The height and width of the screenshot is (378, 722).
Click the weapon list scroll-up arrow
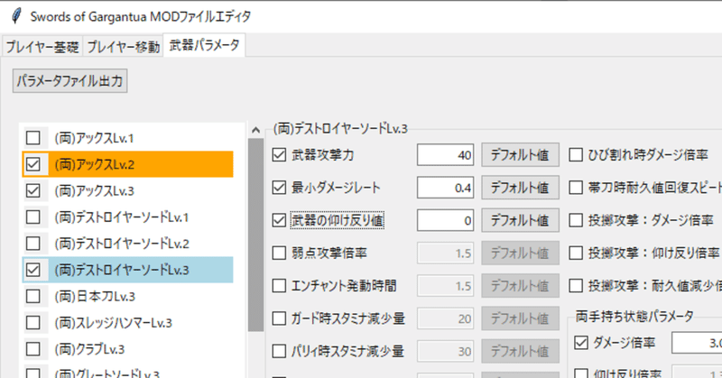click(x=256, y=130)
